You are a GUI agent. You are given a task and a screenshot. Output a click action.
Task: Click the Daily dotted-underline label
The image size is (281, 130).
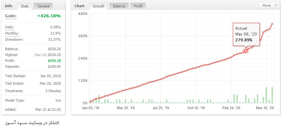pos(9,27)
